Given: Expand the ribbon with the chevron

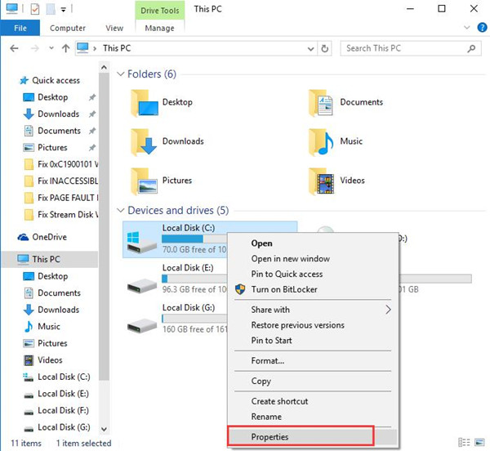Looking at the screenshot, I should click(x=467, y=28).
